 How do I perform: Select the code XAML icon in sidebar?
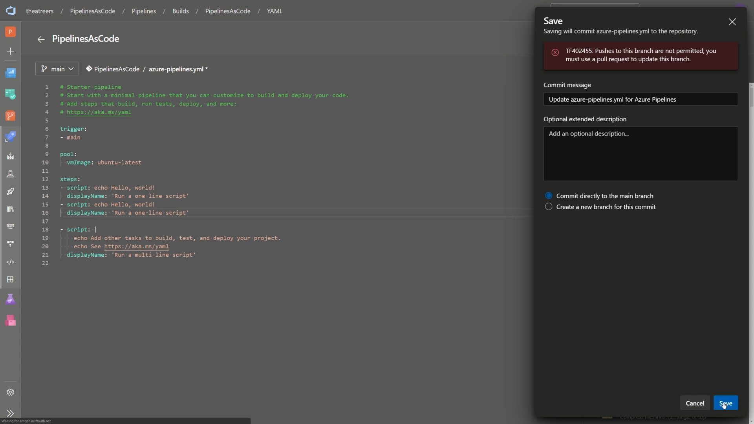[x=11, y=262]
